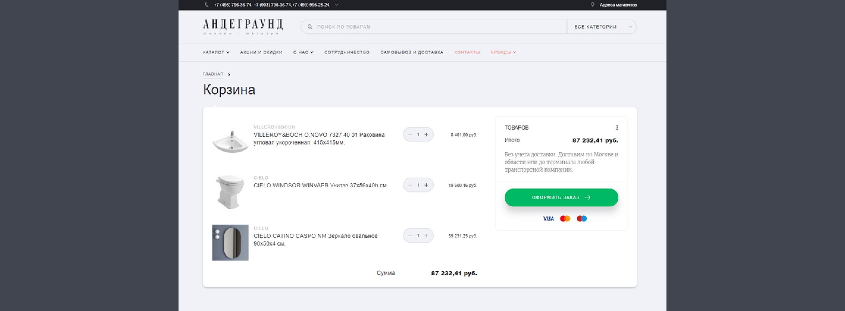Viewport: 845px width, 311px height.
Task: Click quantity value of Villeroy&Boch sink
Action: [418, 135]
